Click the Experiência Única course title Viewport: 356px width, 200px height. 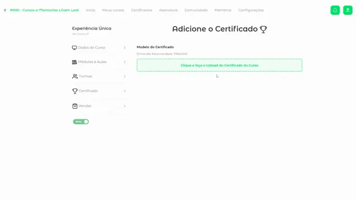(x=91, y=28)
